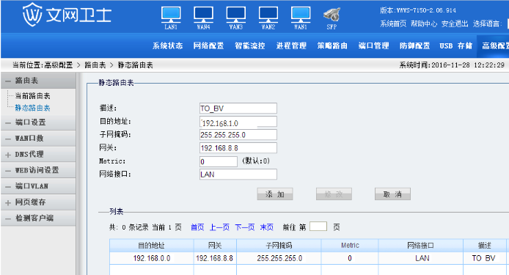Click the 网关 input field

[x=238, y=147]
